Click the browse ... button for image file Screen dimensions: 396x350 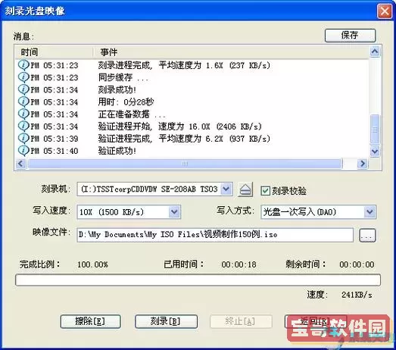pyautogui.click(x=367, y=236)
